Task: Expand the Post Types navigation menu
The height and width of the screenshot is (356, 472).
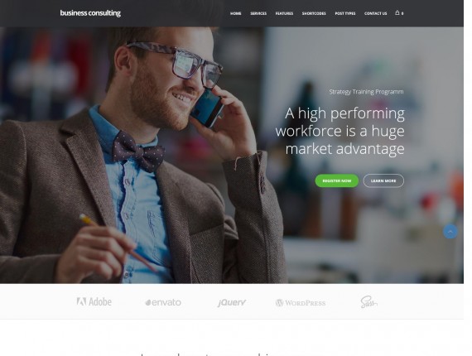Action: click(x=345, y=13)
